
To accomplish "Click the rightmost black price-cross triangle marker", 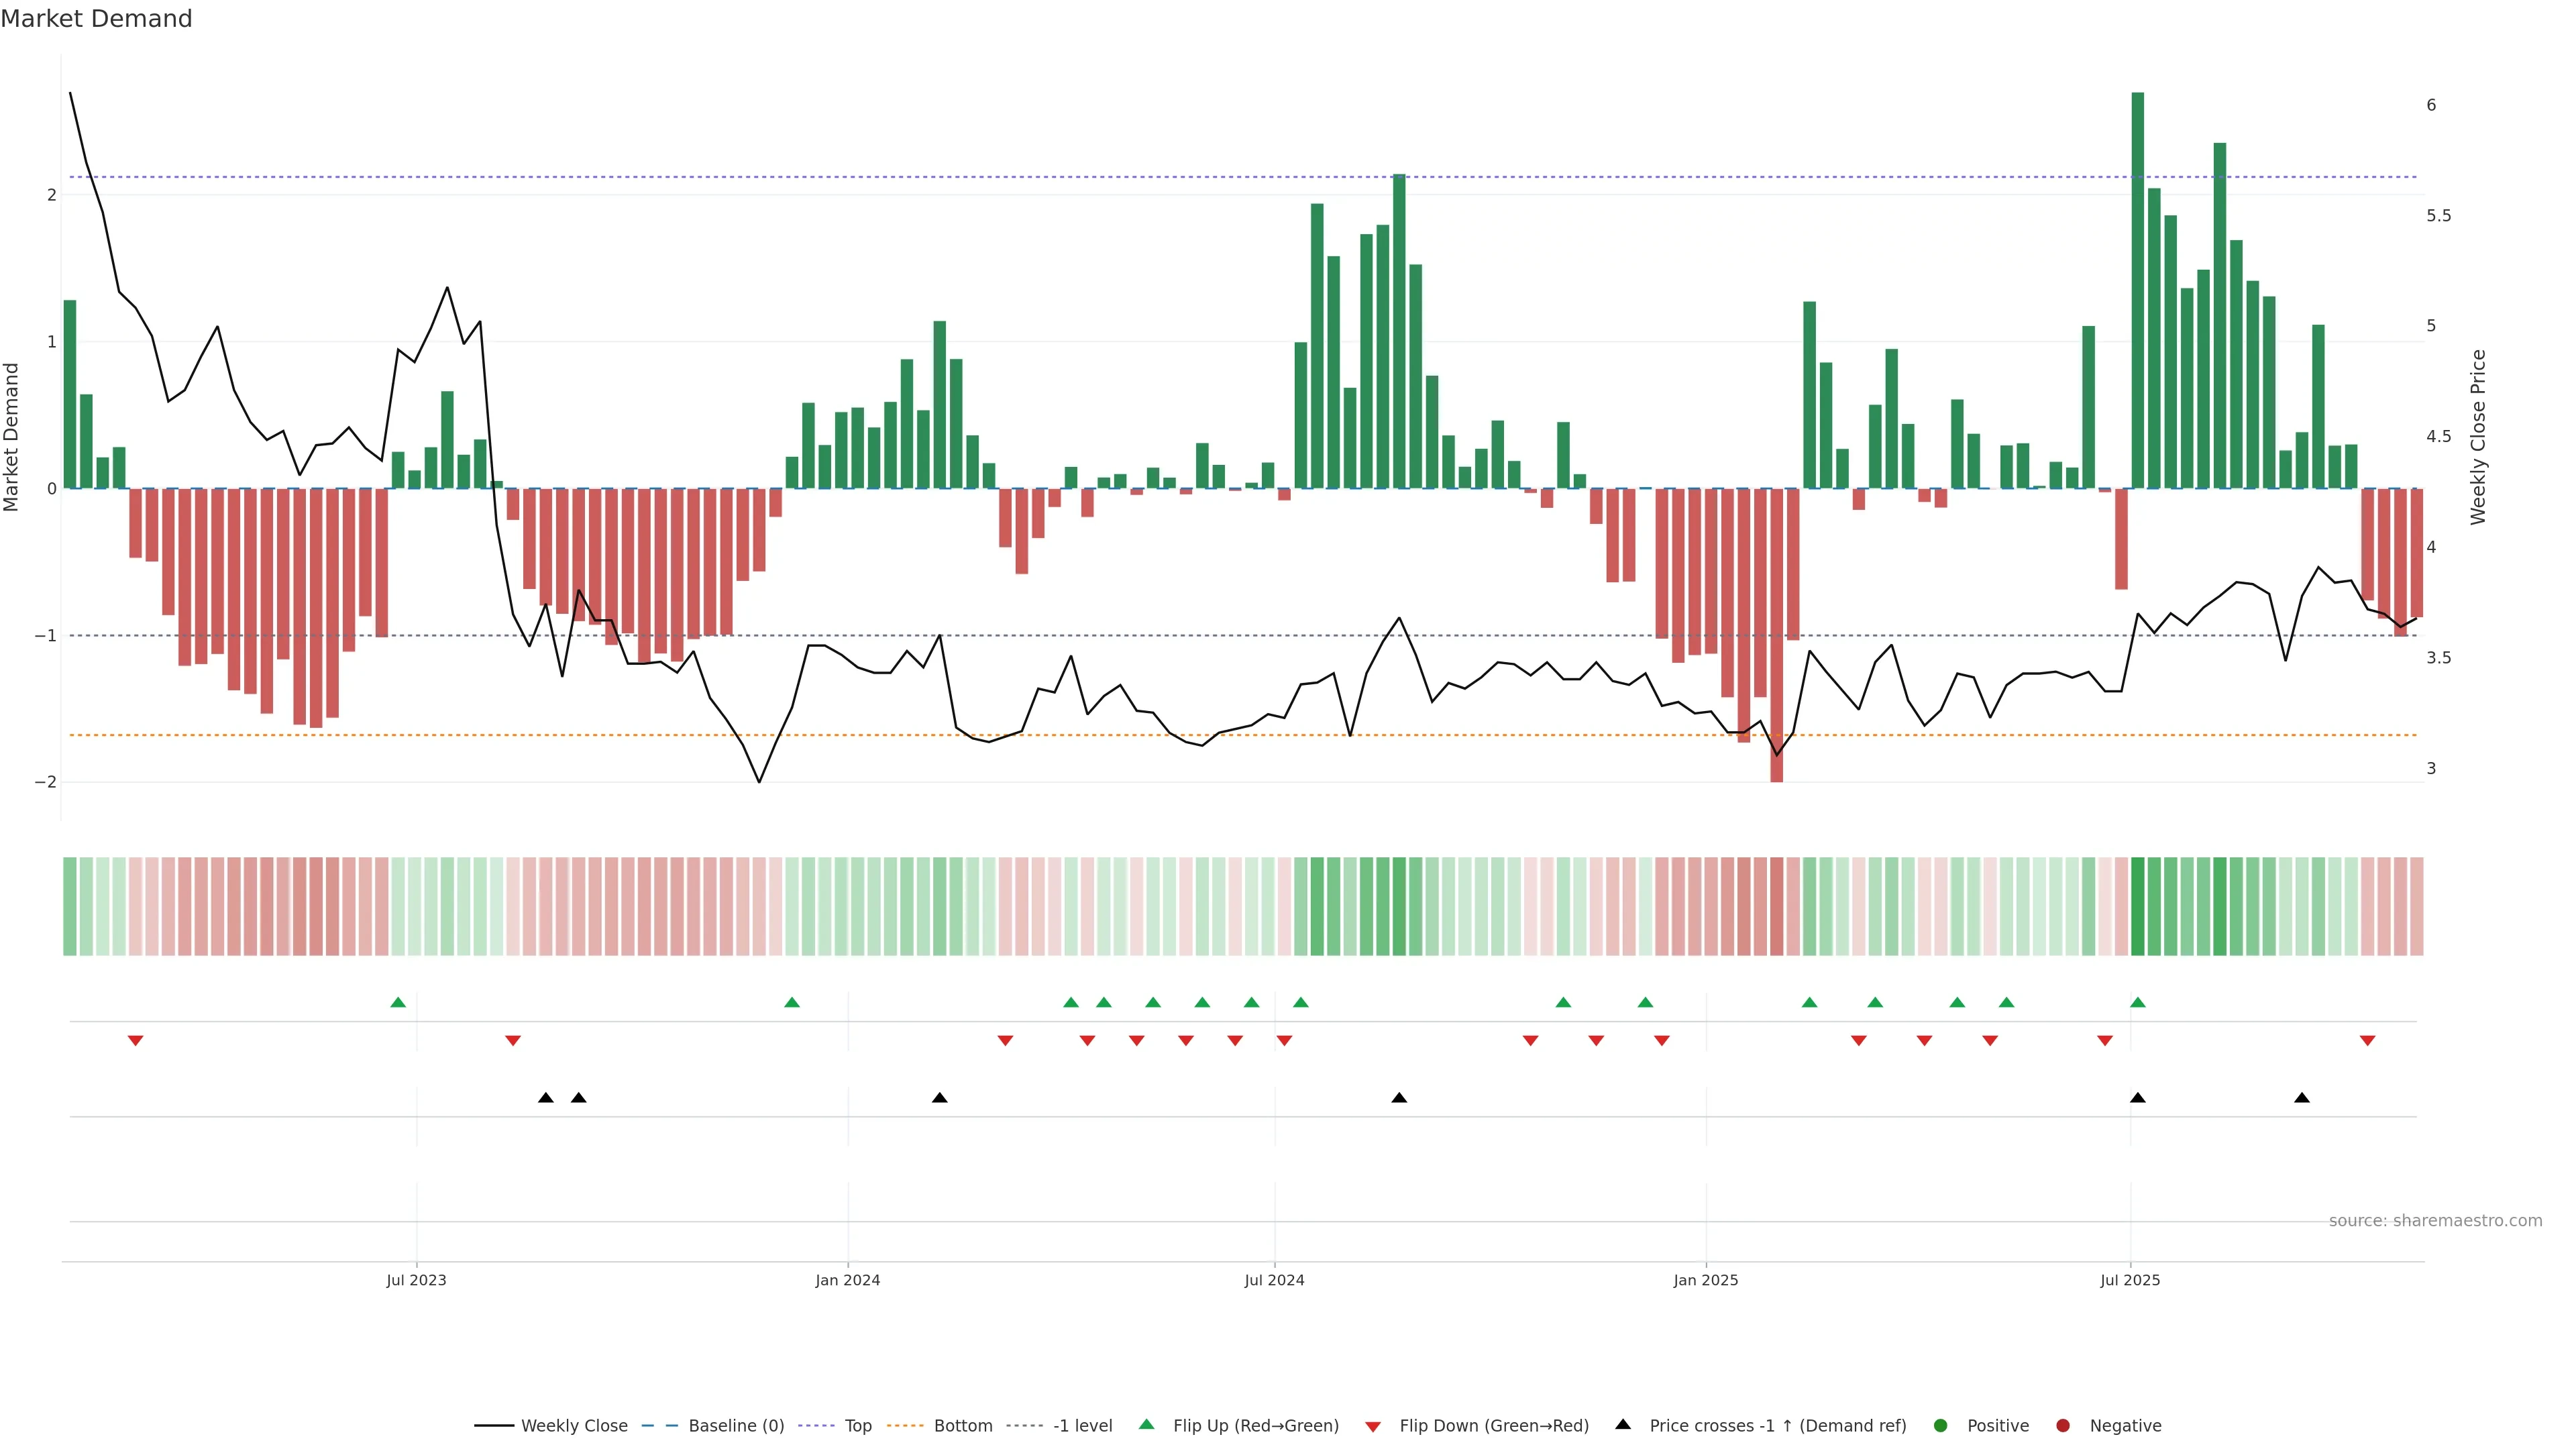I will click(x=2302, y=1098).
